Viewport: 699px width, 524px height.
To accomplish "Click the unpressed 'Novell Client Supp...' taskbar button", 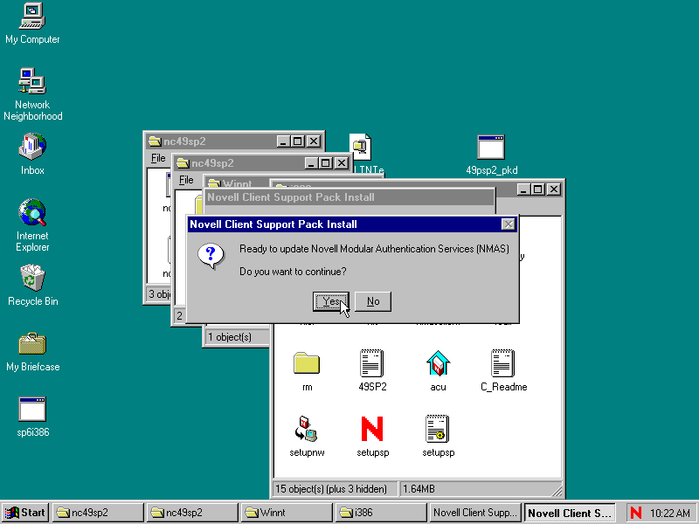I will tap(475, 513).
